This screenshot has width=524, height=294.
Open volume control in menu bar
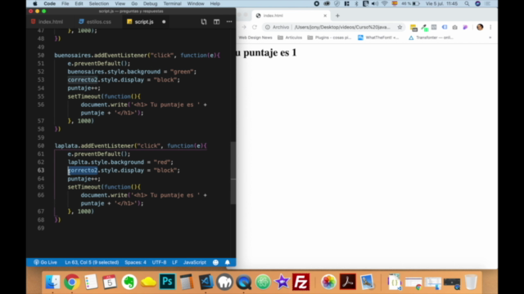pos(375,3)
